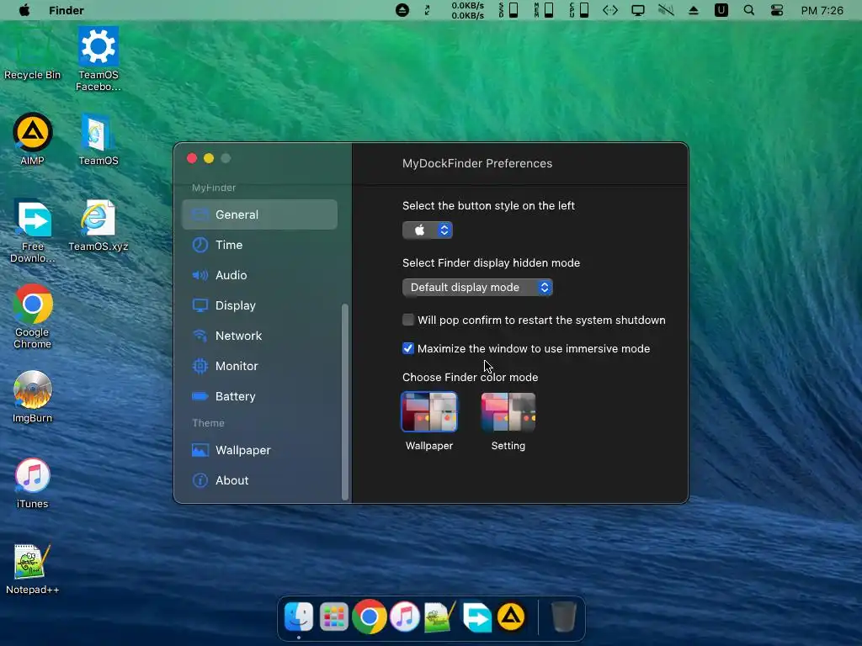This screenshot has height=646, width=862.
Task: Click the muted volume icon in menu bar
Action: (x=666, y=10)
